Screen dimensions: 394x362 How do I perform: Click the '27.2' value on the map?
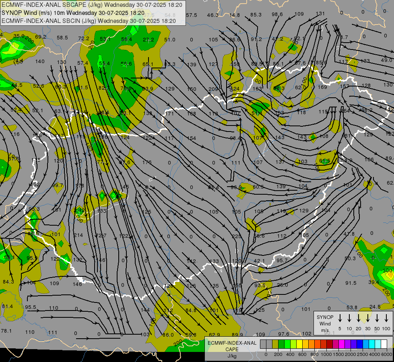pyautogui.click(x=148, y=39)
